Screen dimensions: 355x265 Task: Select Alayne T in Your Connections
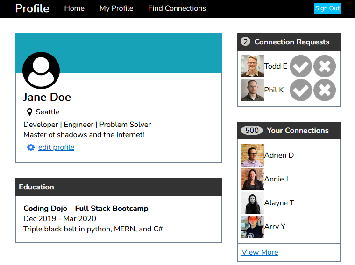pyautogui.click(x=279, y=203)
